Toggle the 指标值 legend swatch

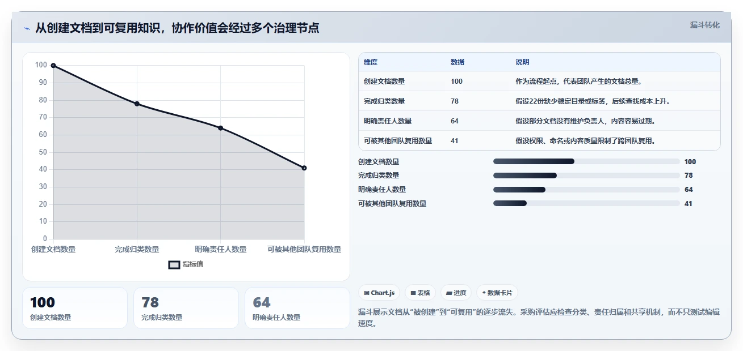tap(174, 264)
